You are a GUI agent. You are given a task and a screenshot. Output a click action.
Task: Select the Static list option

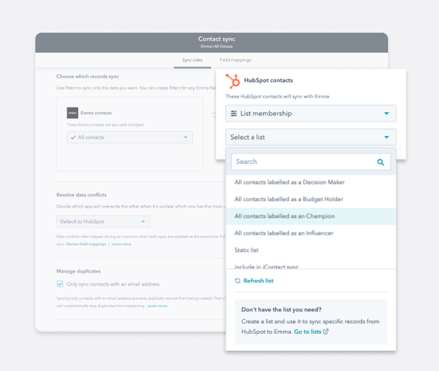click(x=311, y=250)
